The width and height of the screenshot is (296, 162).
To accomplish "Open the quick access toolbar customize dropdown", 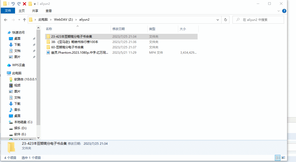I will pos(35,4).
